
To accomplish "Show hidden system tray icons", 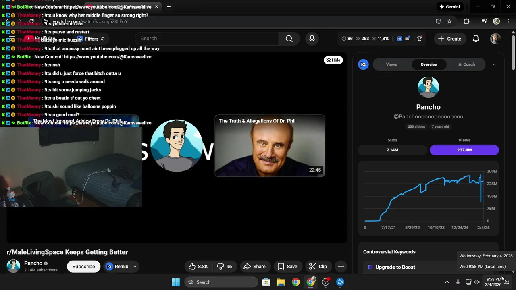I will click(x=447, y=282).
